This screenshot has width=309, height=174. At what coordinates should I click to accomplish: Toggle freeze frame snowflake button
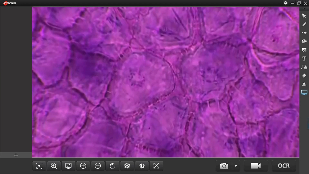coord(127,166)
